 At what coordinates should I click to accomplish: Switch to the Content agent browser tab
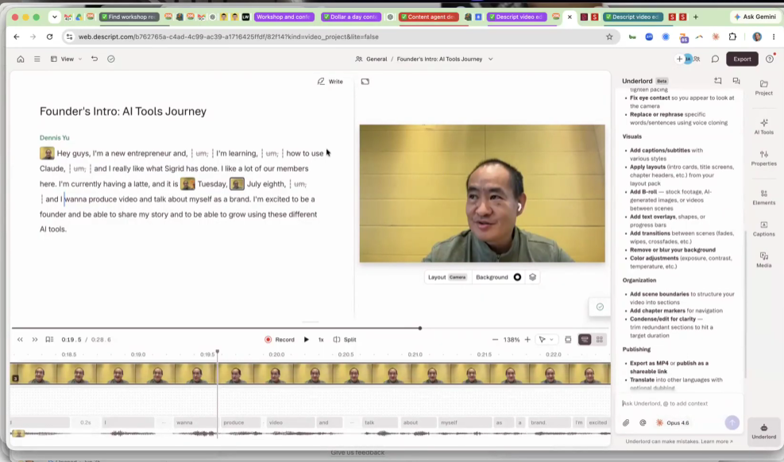(429, 17)
